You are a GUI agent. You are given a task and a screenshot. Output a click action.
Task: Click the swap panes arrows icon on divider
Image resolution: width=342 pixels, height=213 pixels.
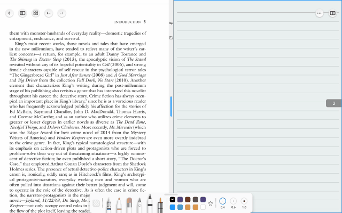[171, 23]
